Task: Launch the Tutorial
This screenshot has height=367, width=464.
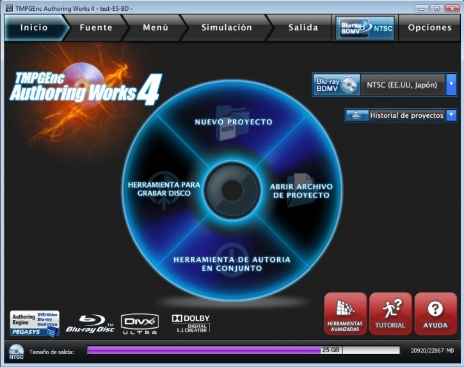Action: pos(390,314)
